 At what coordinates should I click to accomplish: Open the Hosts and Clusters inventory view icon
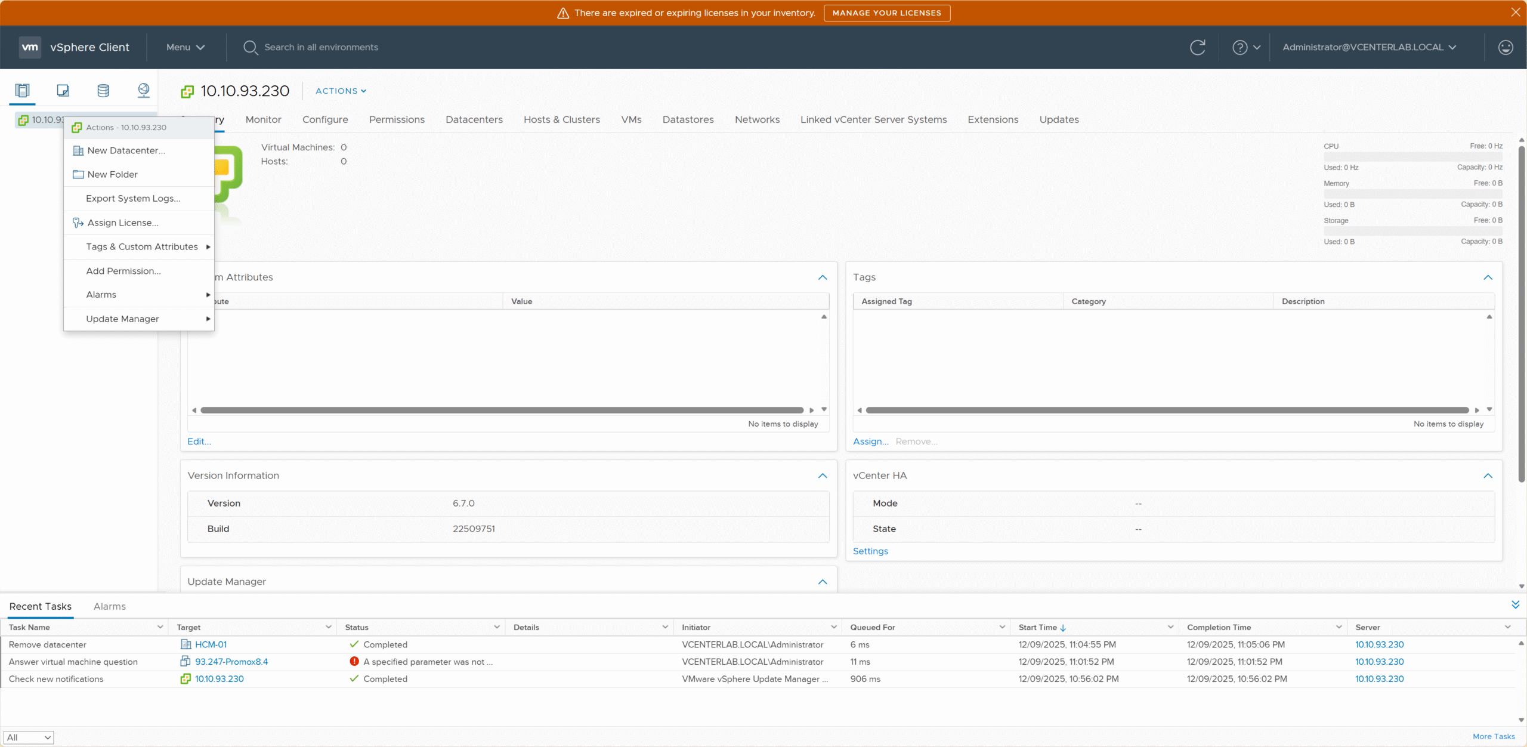pyautogui.click(x=22, y=91)
